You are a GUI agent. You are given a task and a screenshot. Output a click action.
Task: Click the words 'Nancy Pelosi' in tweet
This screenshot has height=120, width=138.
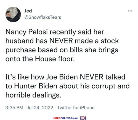click(x=26, y=32)
